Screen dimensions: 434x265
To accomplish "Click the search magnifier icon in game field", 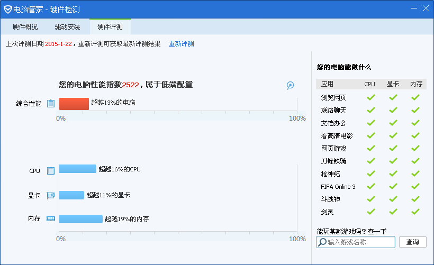I will [x=322, y=242].
